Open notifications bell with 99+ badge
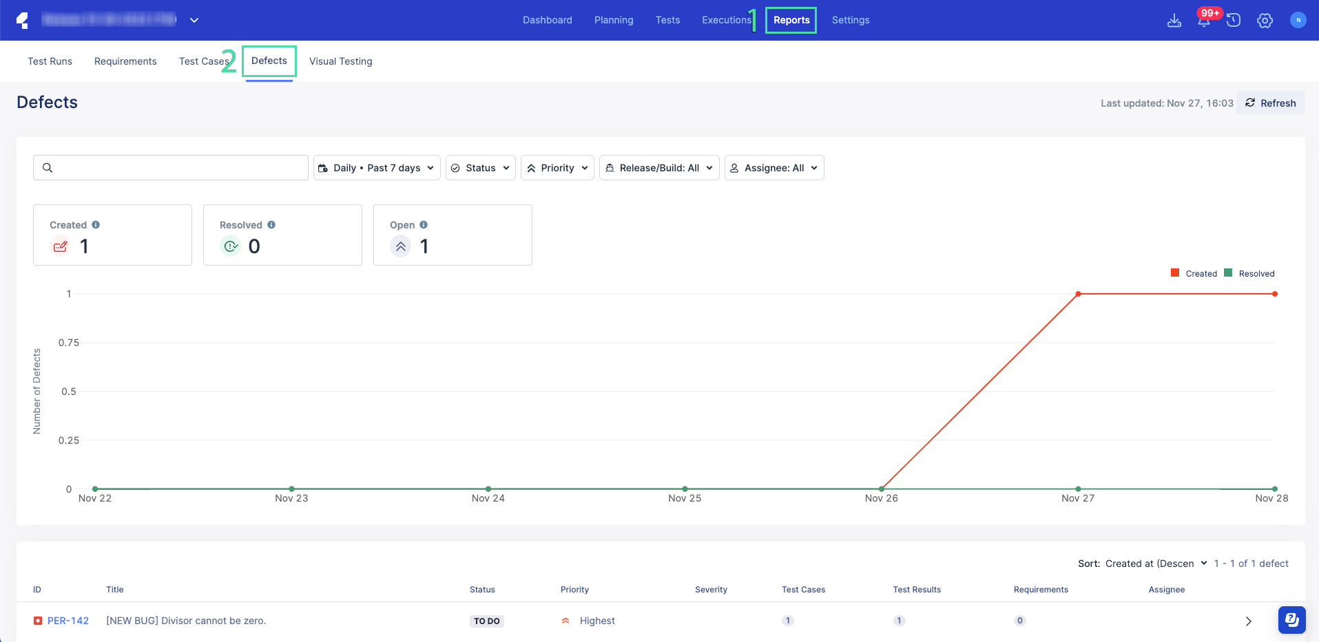Image resolution: width=1319 pixels, height=642 pixels. point(1204,21)
